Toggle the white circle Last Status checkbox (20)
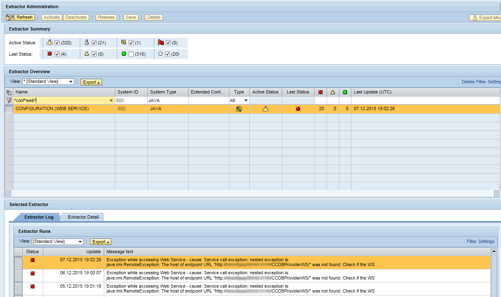This screenshot has height=297, width=501. coord(167,54)
